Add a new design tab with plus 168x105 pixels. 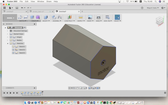pos(82,11)
